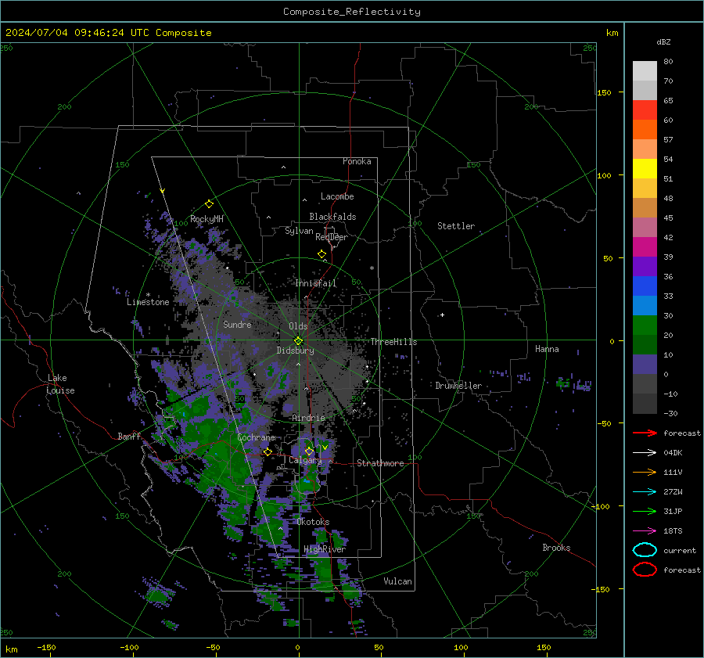The height and width of the screenshot is (658, 704).
Task: Click the yellow diamond marker above Calgary
Action: (x=309, y=451)
